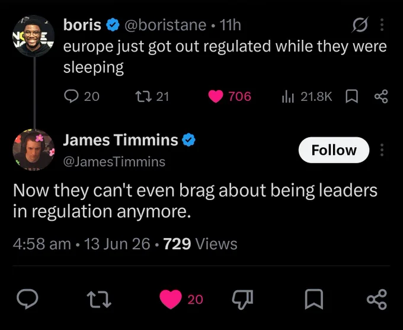Follow James Timmins

(334, 150)
